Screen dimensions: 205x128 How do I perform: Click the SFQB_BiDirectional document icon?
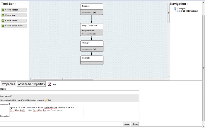click(178, 11)
